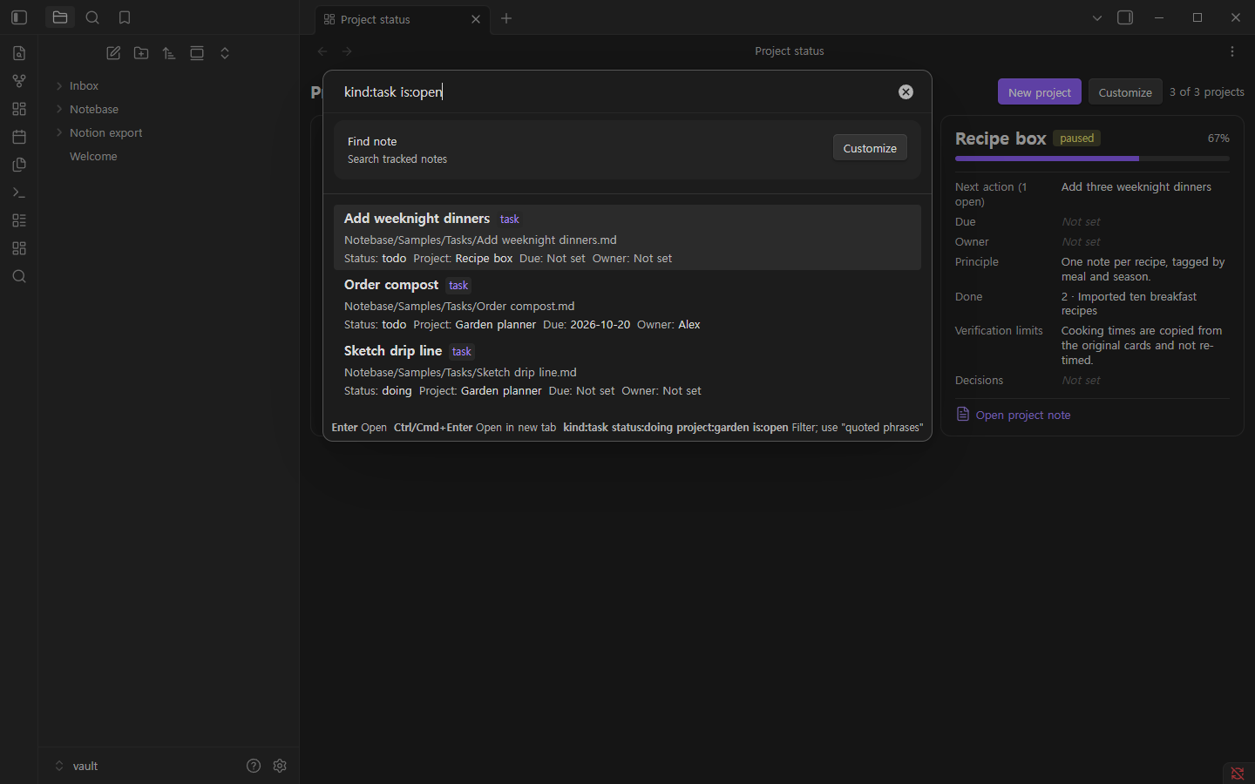This screenshot has height=784, width=1255.
Task: Open the tab list dropdown chevron
Action: (1097, 17)
